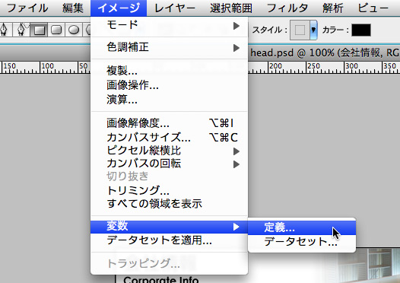
Task: Expand the ピクセル縦横比 submenu
Action: 169,151
